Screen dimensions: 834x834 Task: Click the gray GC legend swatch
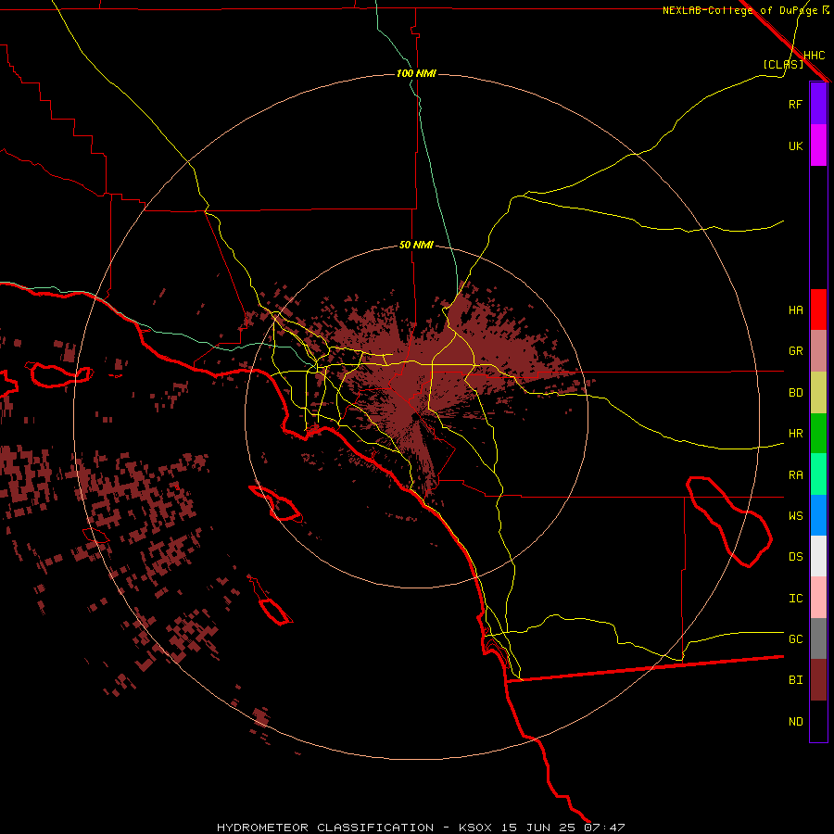click(x=818, y=638)
